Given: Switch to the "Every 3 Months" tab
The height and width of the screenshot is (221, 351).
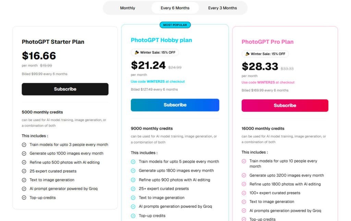Looking at the screenshot, I should [x=222, y=8].
